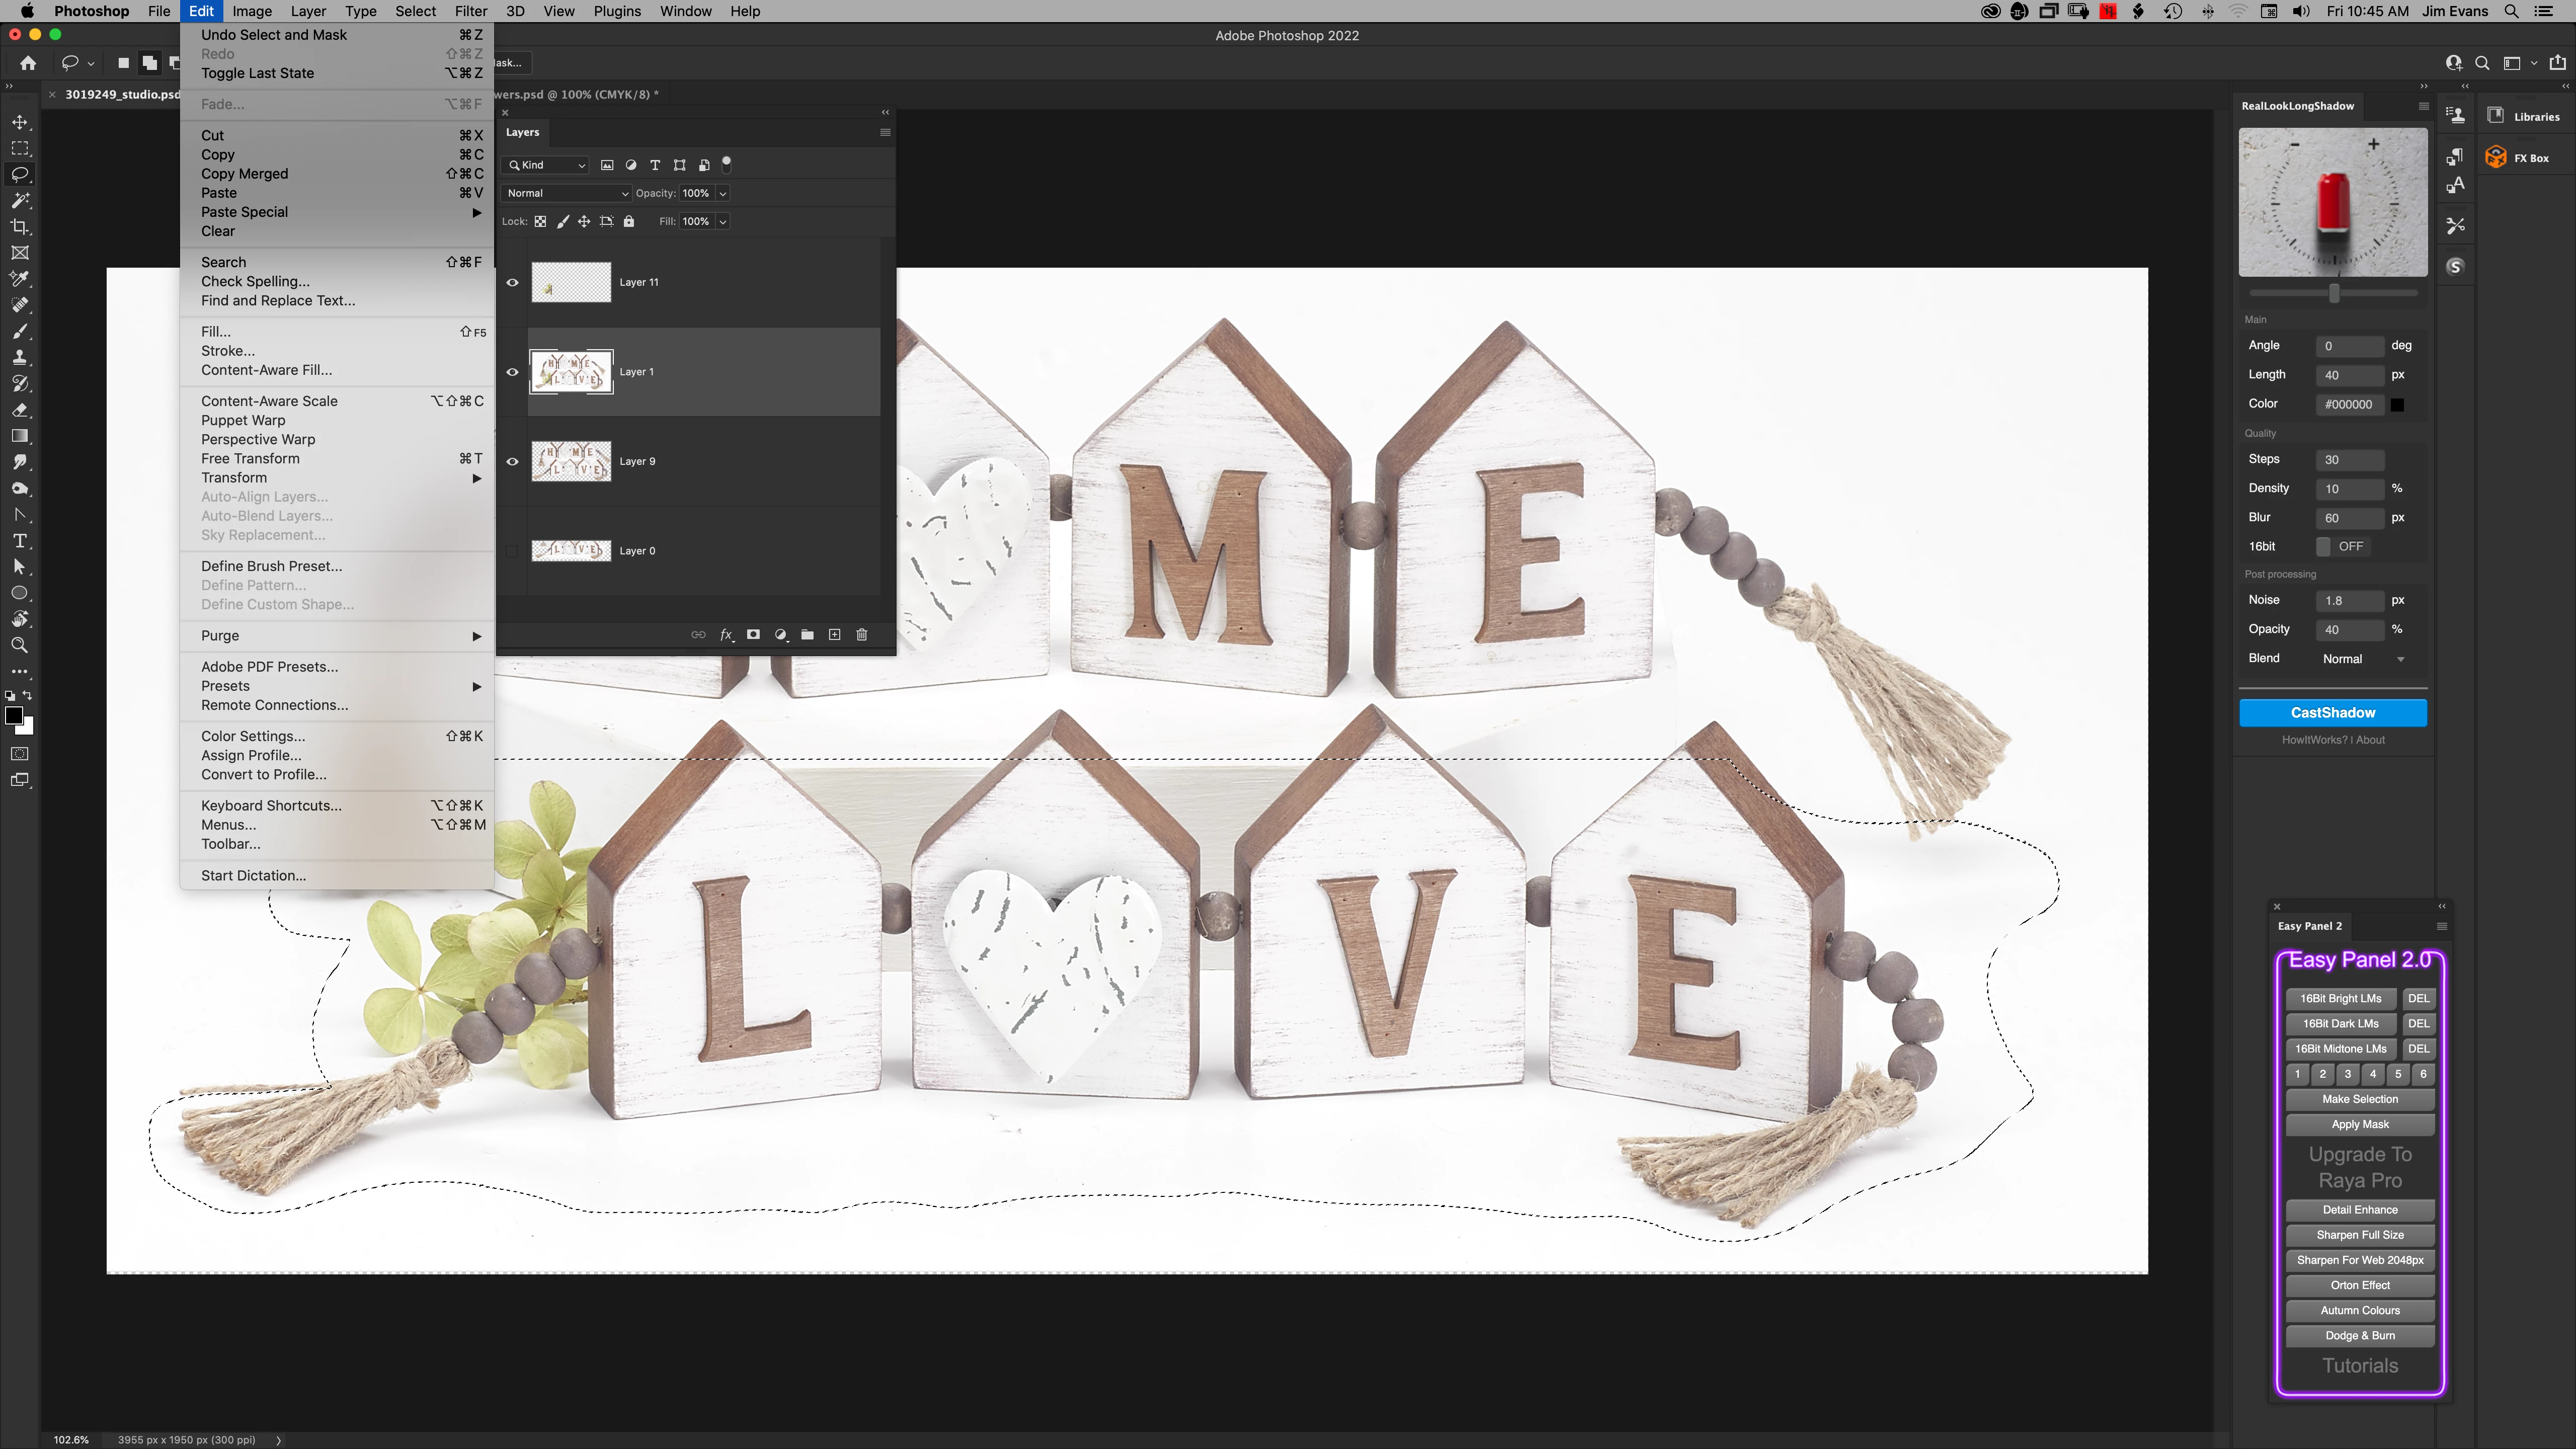This screenshot has height=1449, width=2576.
Task: Open the Normal blend mode dropdown in Layers
Action: (566, 194)
